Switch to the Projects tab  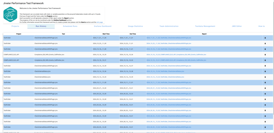(x=15, y=26)
